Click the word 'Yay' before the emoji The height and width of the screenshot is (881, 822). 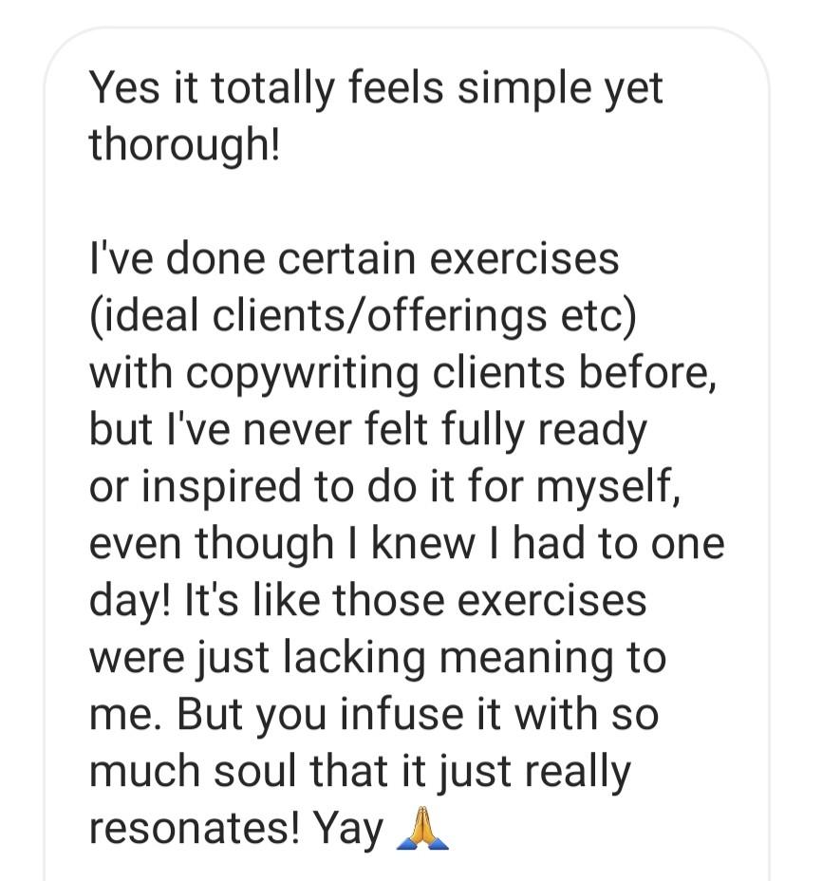[347, 830]
